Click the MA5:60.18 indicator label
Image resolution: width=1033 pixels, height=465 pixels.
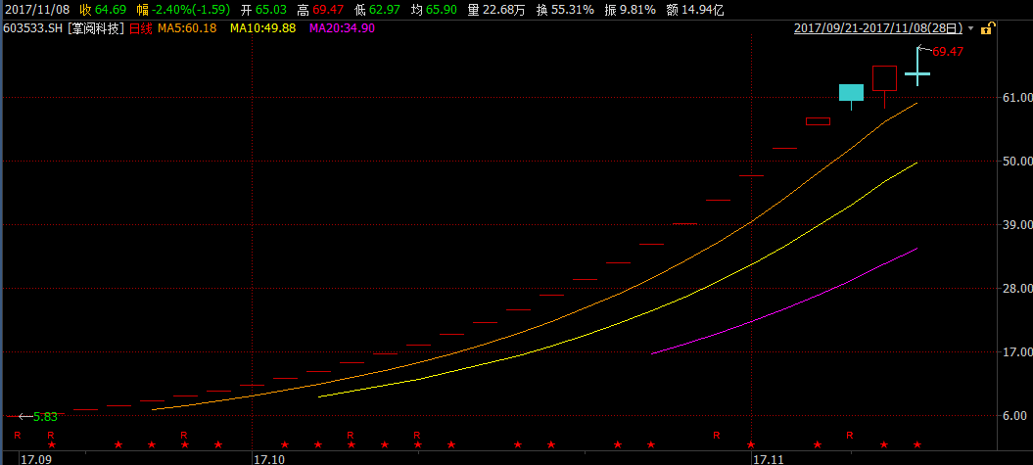[x=187, y=28]
